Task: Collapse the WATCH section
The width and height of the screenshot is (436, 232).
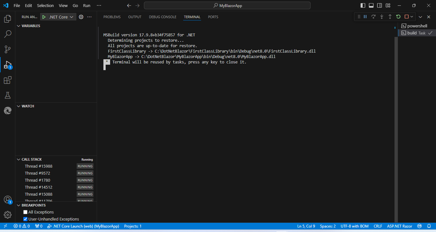Action: 18,106
